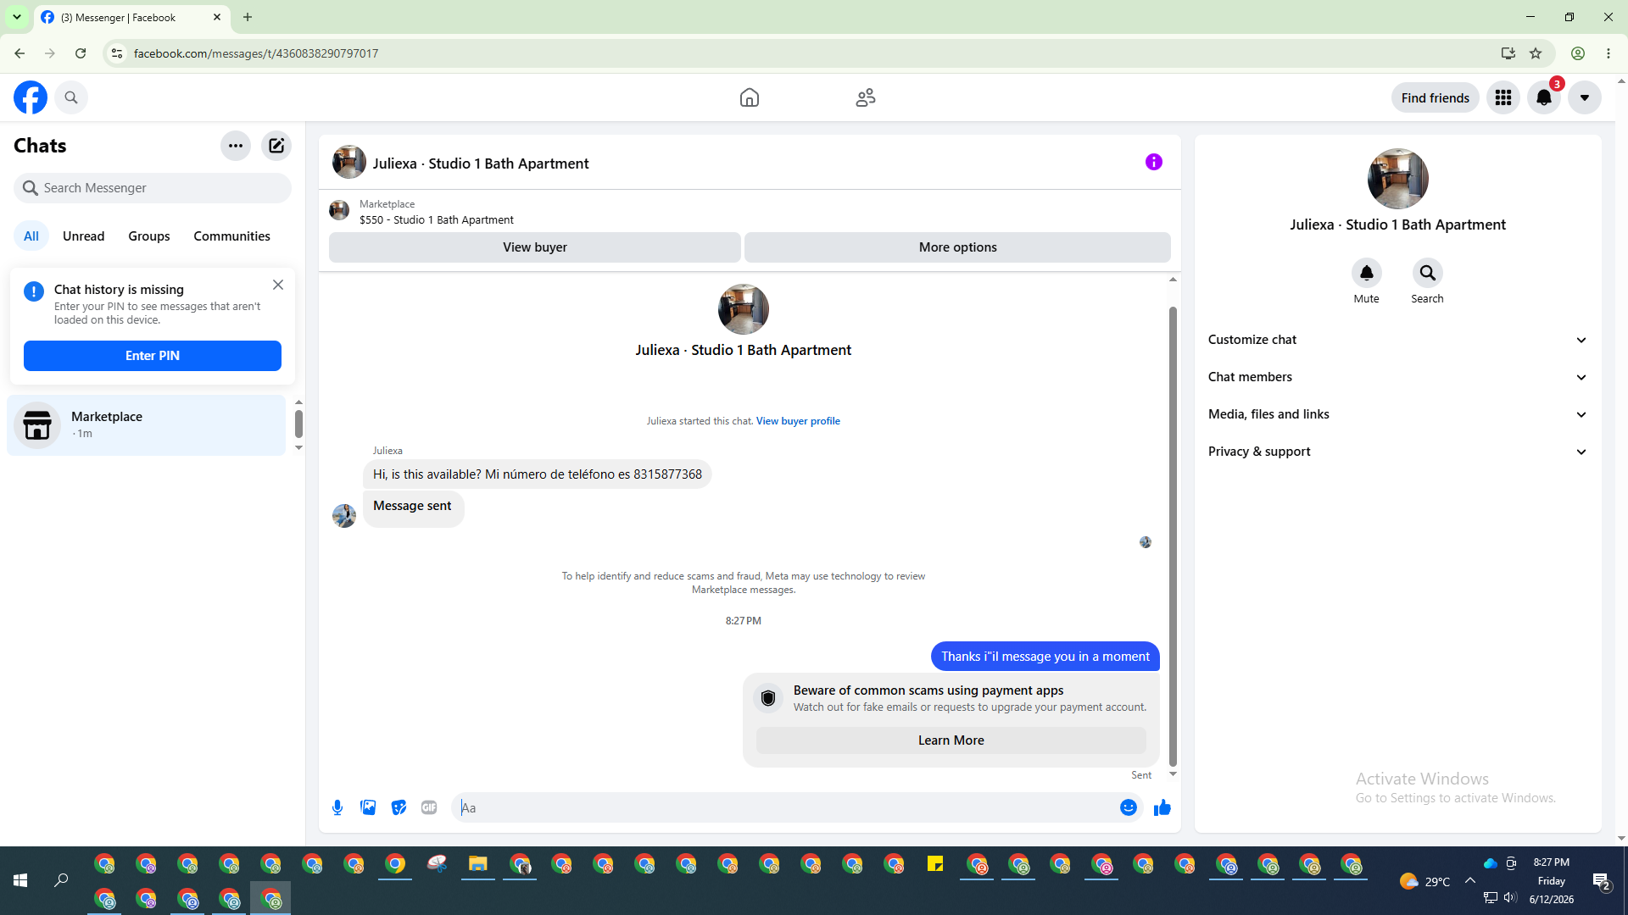Install app icon in address bar
1628x915 pixels.
[x=1508, y=53]
